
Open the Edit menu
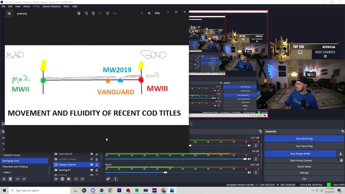tap(10, 6)
